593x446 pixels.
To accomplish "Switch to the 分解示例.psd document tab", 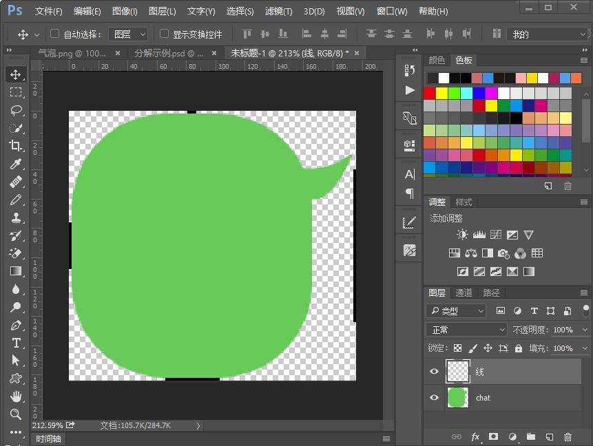I will tap(169, 53).
